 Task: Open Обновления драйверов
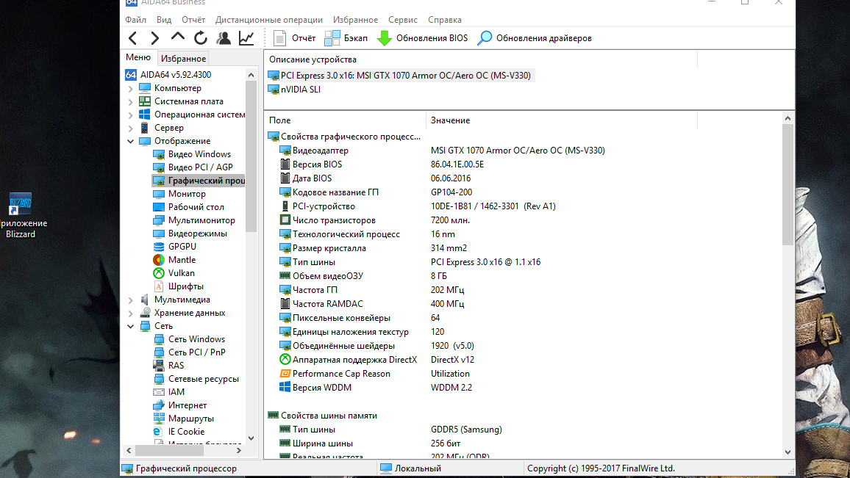tap(535, 38)
